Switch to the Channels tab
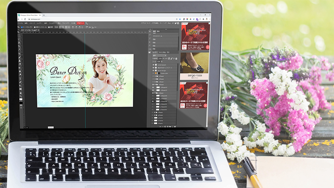Screen dimensions: 334x188 point(162,53)
